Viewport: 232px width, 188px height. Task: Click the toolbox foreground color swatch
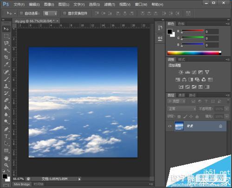point(5,176)
